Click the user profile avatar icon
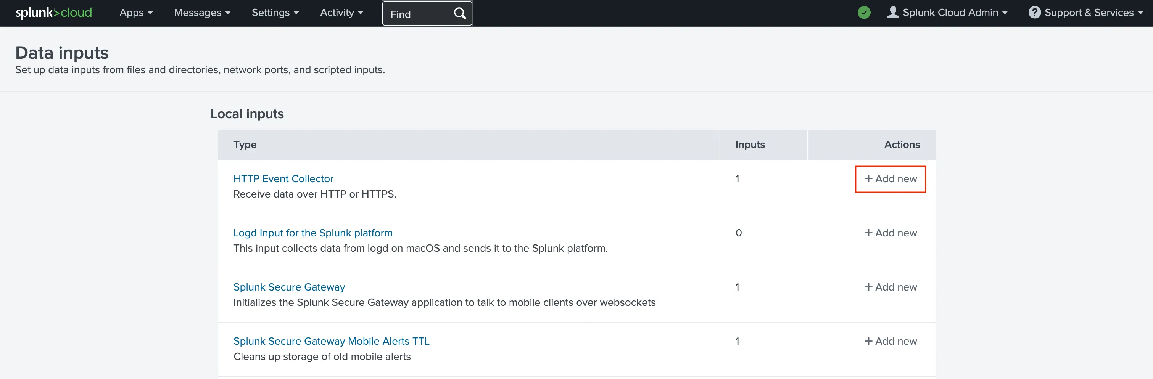1153x379 pixels. (x=892, y=13)
